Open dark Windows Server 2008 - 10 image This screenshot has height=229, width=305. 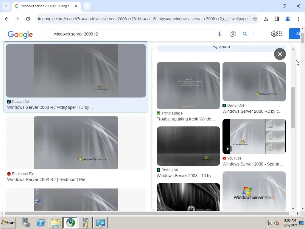point(188,146)
